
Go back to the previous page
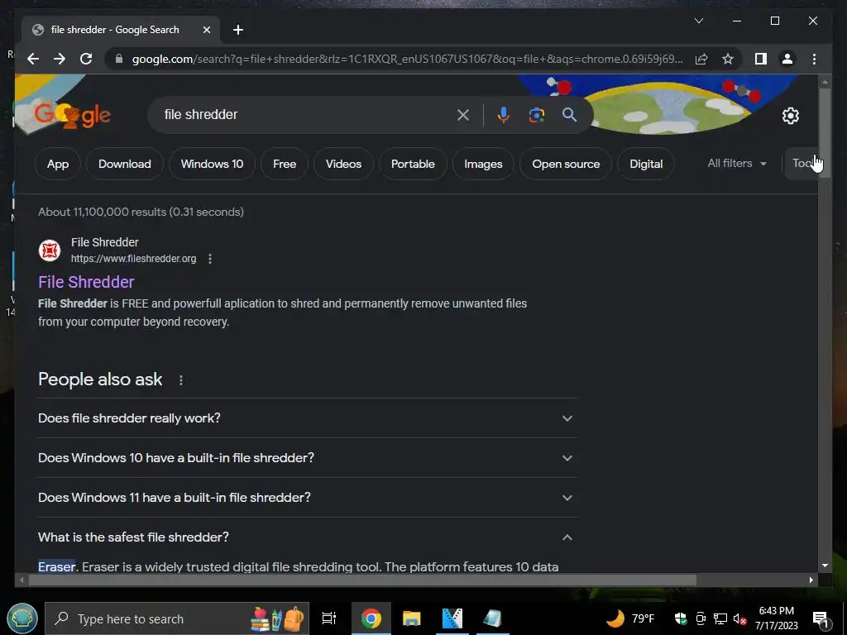pyautogui.click(x=33, y=59)
